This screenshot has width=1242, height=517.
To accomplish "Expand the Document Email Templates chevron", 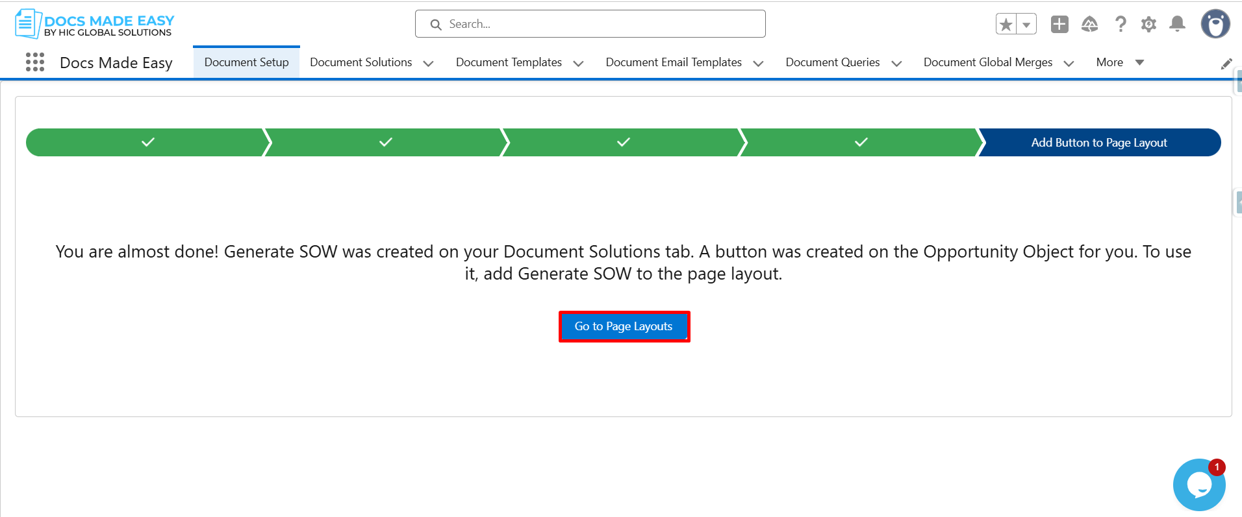I will [x=758, y=63].
